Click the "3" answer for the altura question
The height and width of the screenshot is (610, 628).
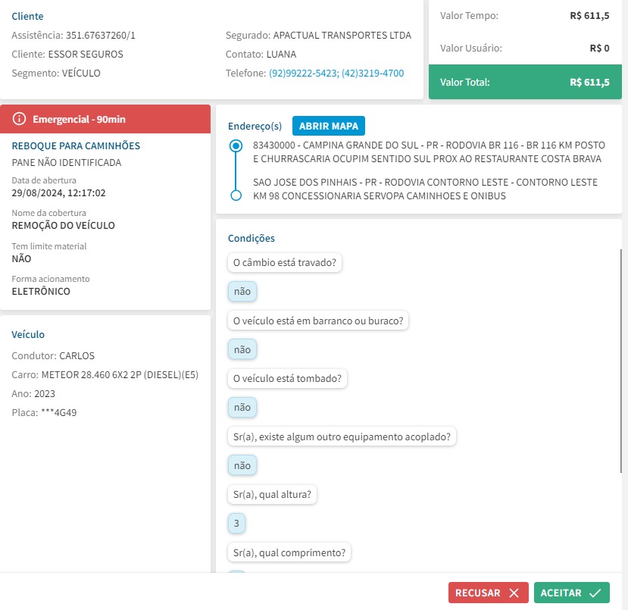[236, 523]
